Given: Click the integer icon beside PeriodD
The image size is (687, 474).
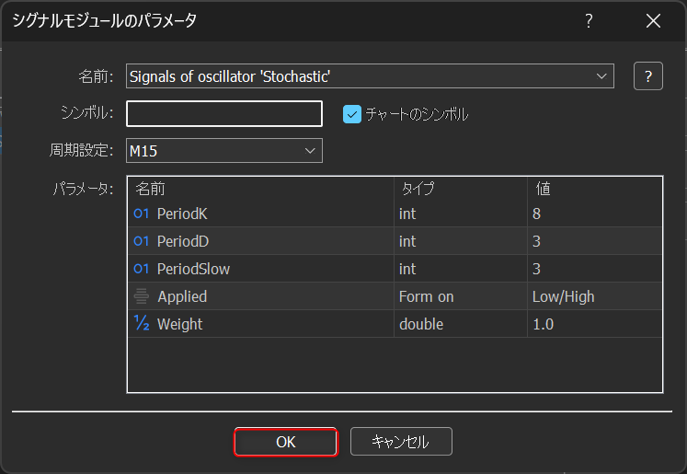Looking at the screenshot, I should coord(141,241).
